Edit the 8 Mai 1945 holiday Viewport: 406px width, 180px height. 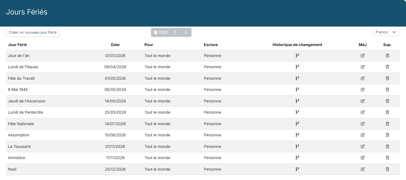[363, 89]
